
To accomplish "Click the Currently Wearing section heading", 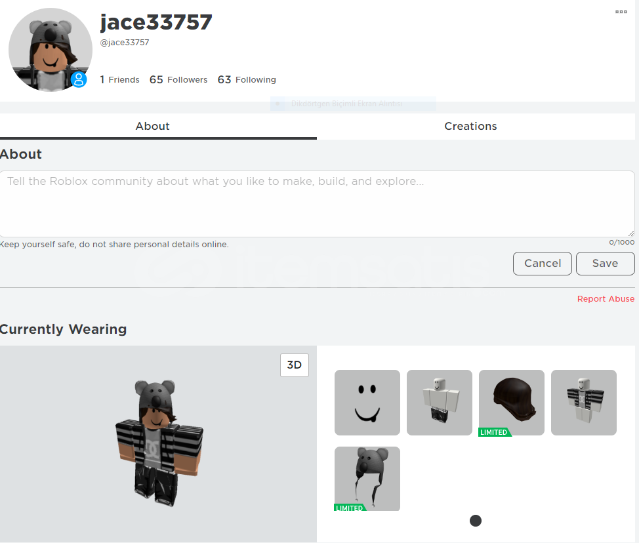I will 63,329.
